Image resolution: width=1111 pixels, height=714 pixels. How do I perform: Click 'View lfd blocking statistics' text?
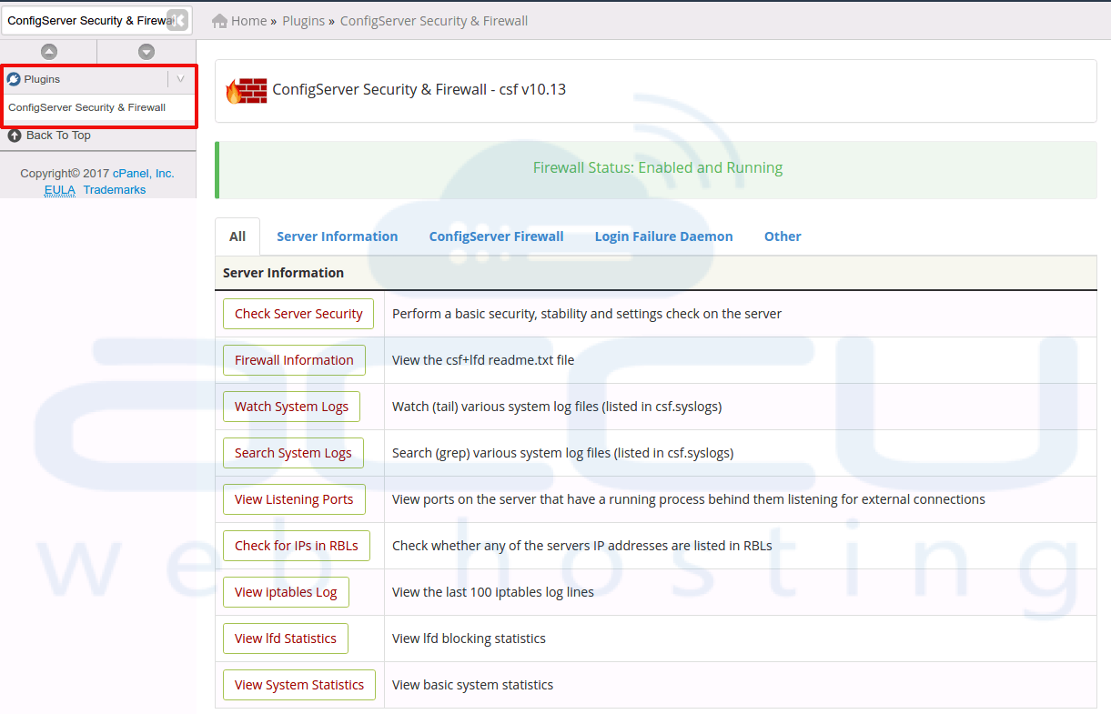point(469,639)
